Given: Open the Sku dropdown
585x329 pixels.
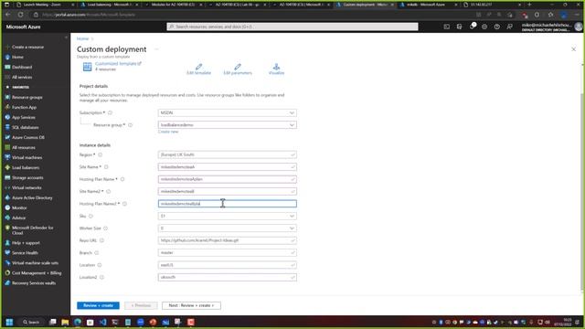Looking at the screenshot, I should pos(228,216).
